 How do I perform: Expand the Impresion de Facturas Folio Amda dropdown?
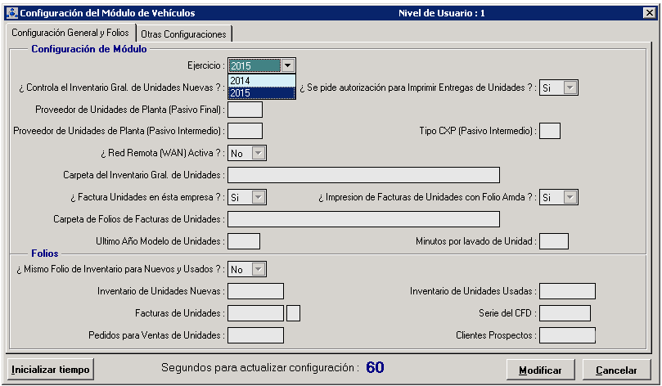(570, 197)
